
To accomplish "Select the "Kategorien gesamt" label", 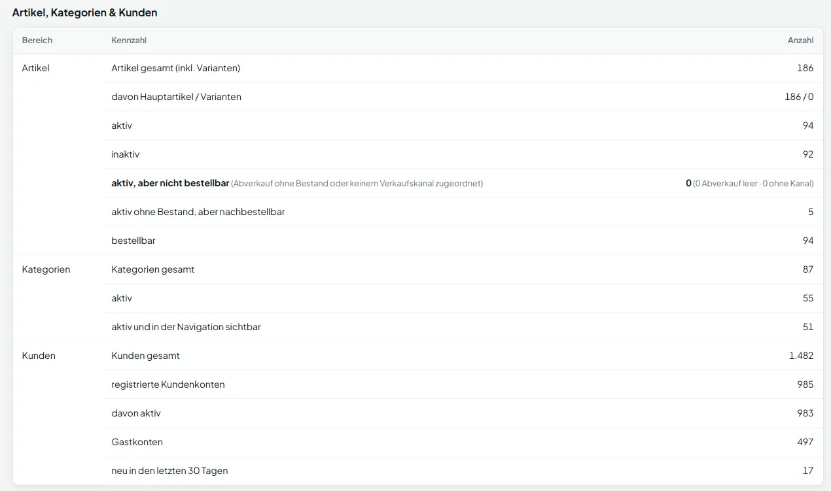I will (x=153, y=269).
